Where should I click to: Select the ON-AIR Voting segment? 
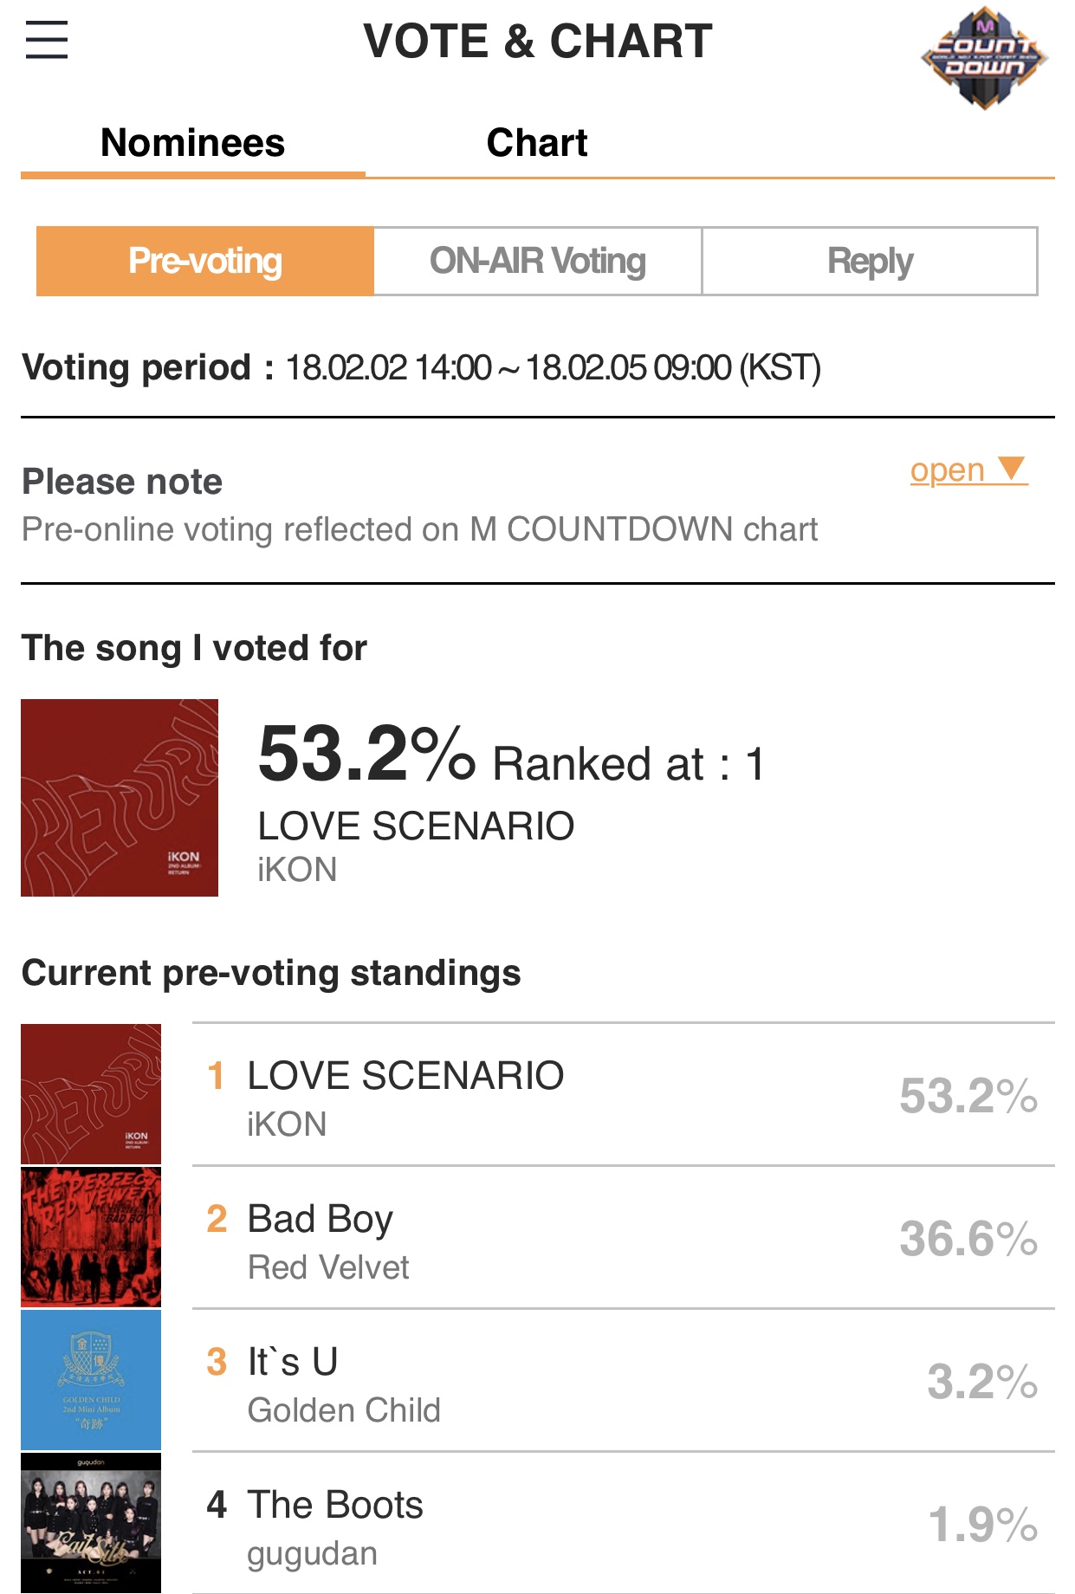point(537,262)
